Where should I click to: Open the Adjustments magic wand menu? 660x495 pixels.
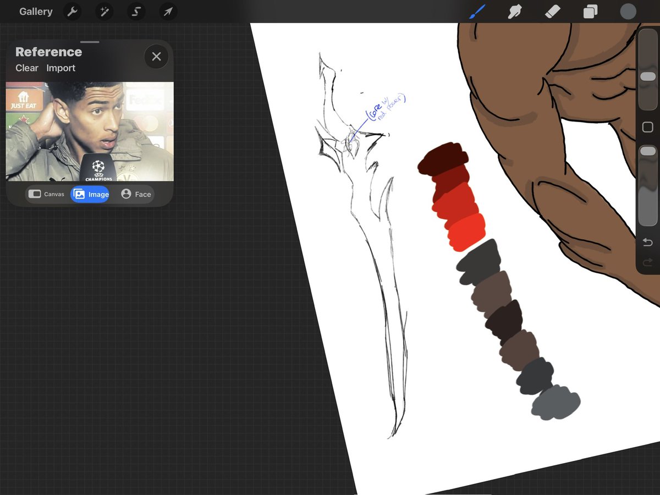point(103,12)
